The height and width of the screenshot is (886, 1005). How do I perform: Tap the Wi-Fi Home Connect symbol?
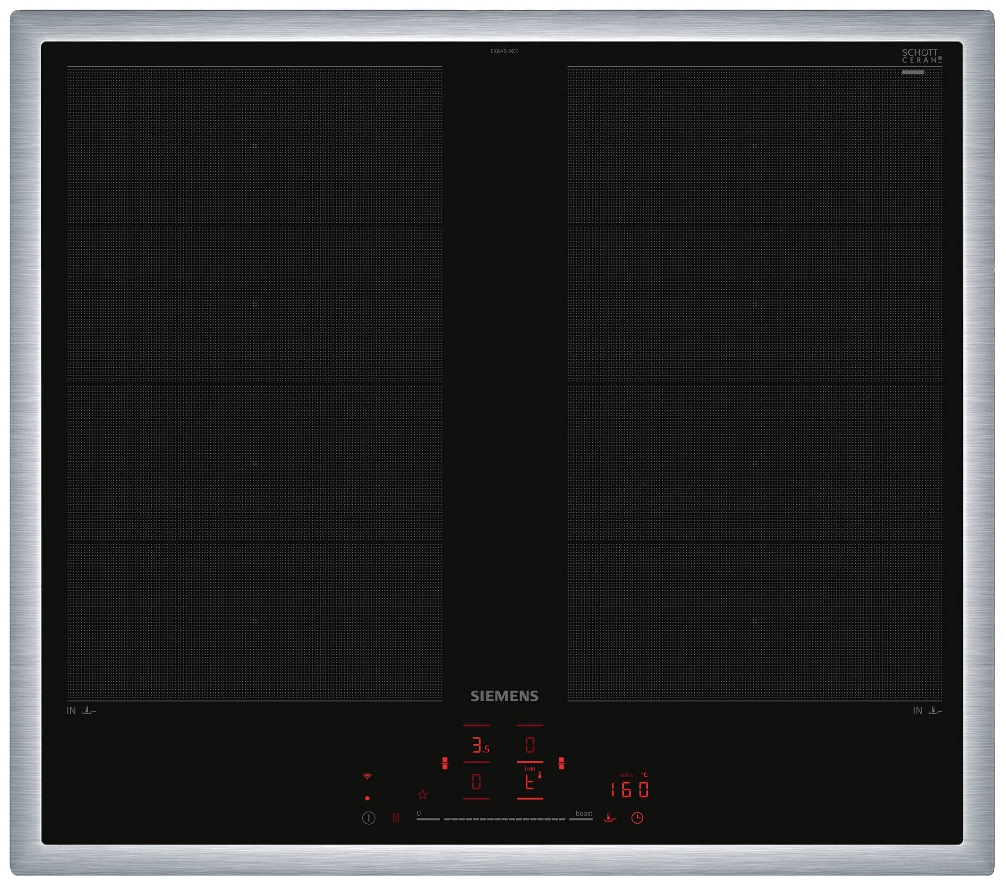tap(367, 776)
